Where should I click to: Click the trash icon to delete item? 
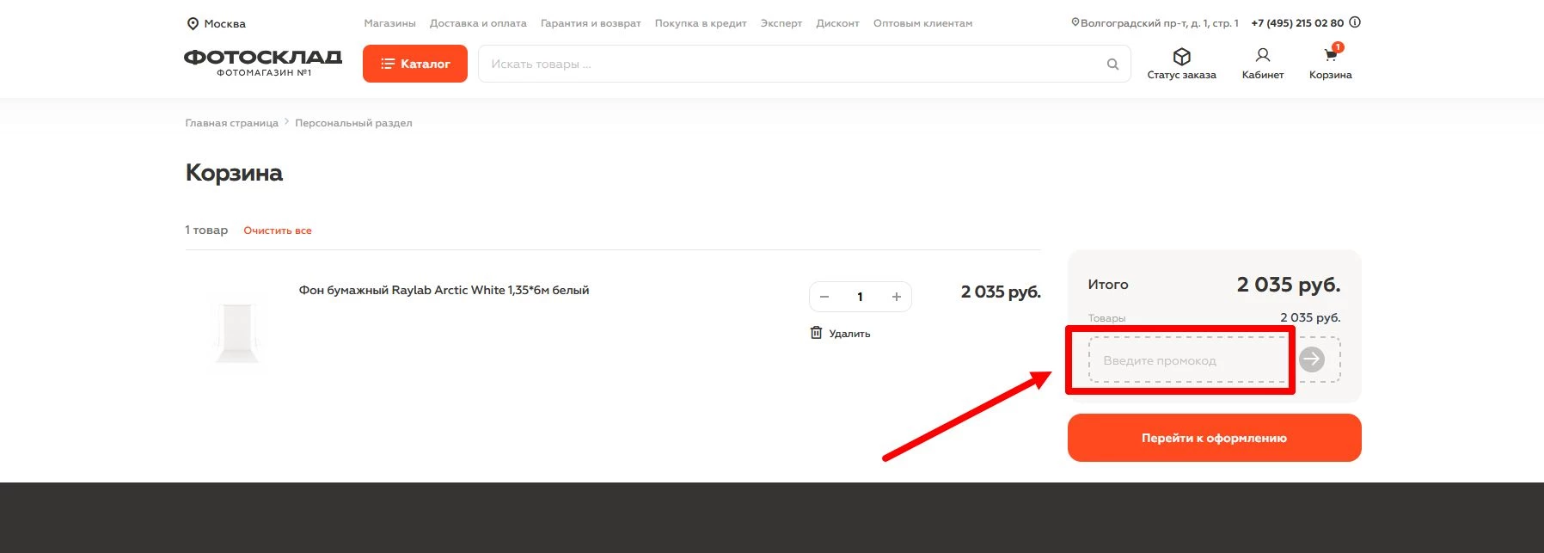[816, 333]
